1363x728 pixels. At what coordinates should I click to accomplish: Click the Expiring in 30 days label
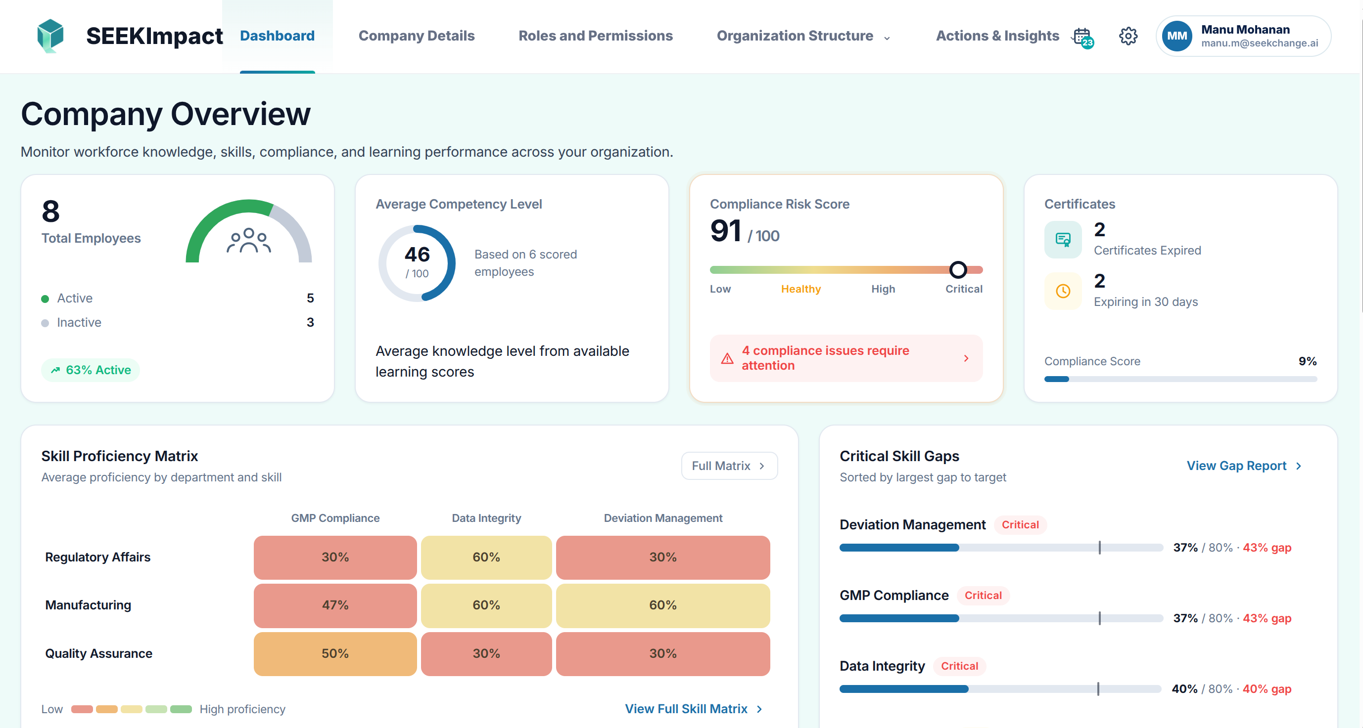[1145, 302]
